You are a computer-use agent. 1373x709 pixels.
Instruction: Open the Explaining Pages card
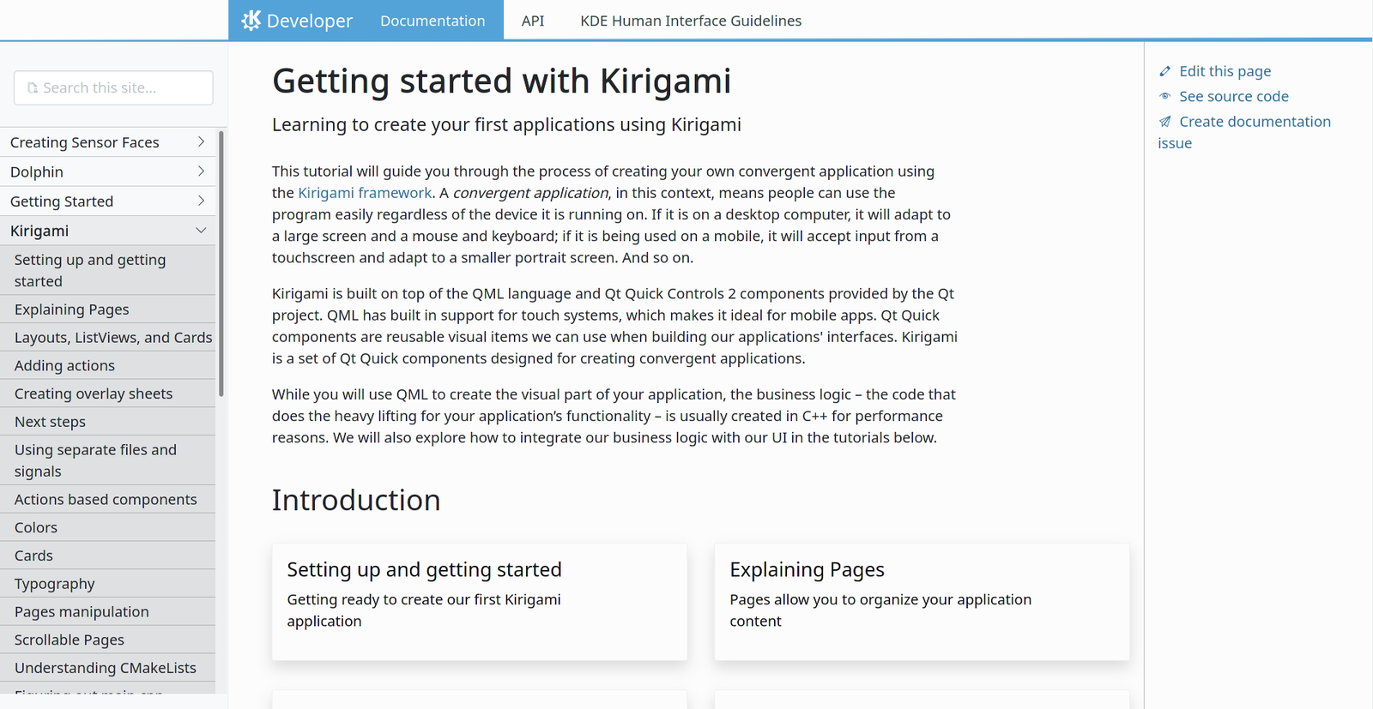[921, 600]
